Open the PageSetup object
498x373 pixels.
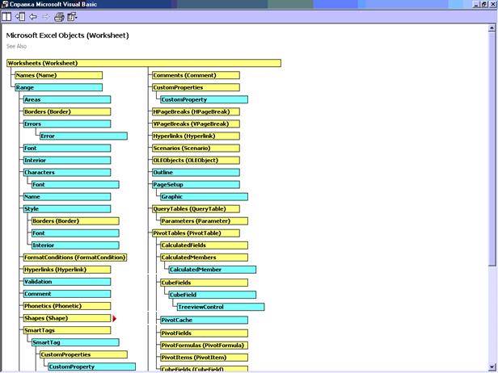pos(196,185)
